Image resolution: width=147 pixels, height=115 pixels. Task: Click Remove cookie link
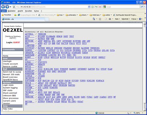(10, 66)
